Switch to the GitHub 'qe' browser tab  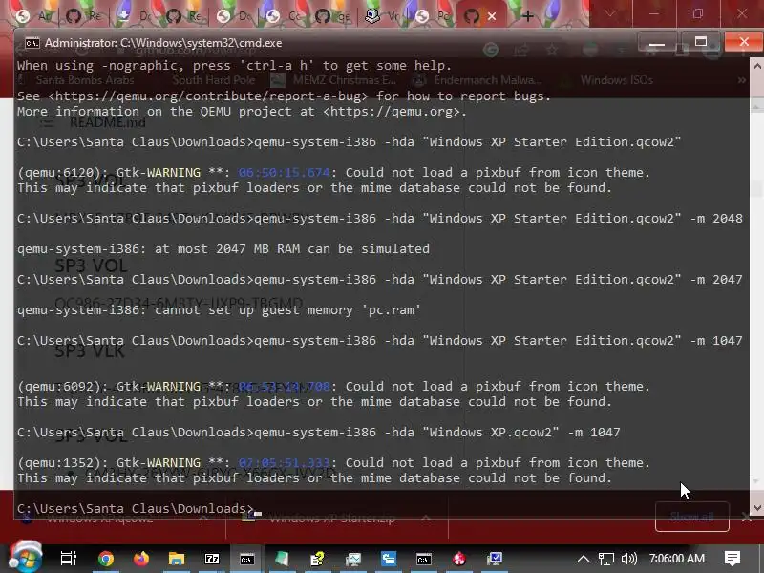pyautogui.click(x=332, y=16)
